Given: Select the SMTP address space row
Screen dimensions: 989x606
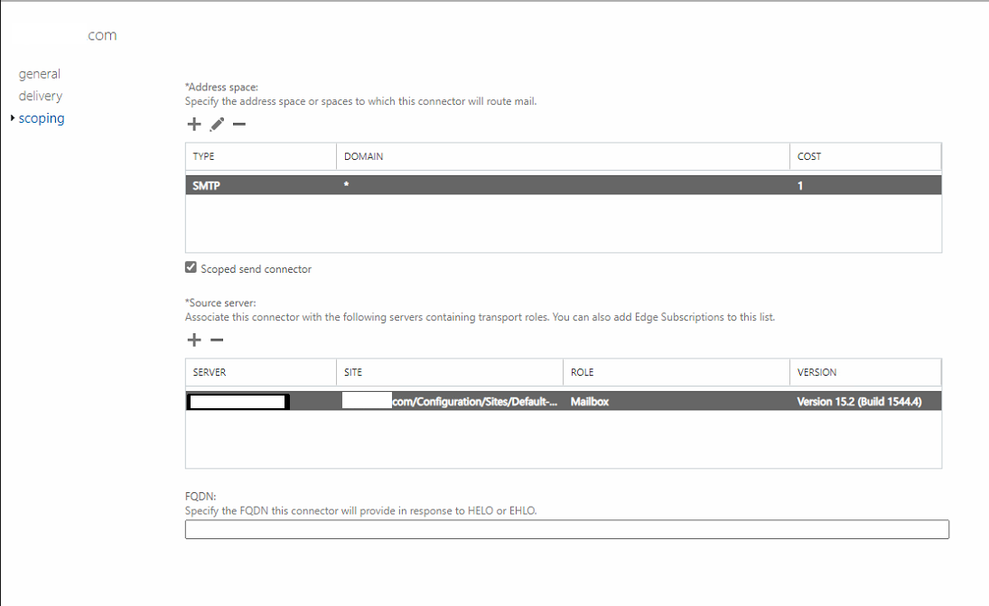Looking at the screenshot, I should point(452,184).
